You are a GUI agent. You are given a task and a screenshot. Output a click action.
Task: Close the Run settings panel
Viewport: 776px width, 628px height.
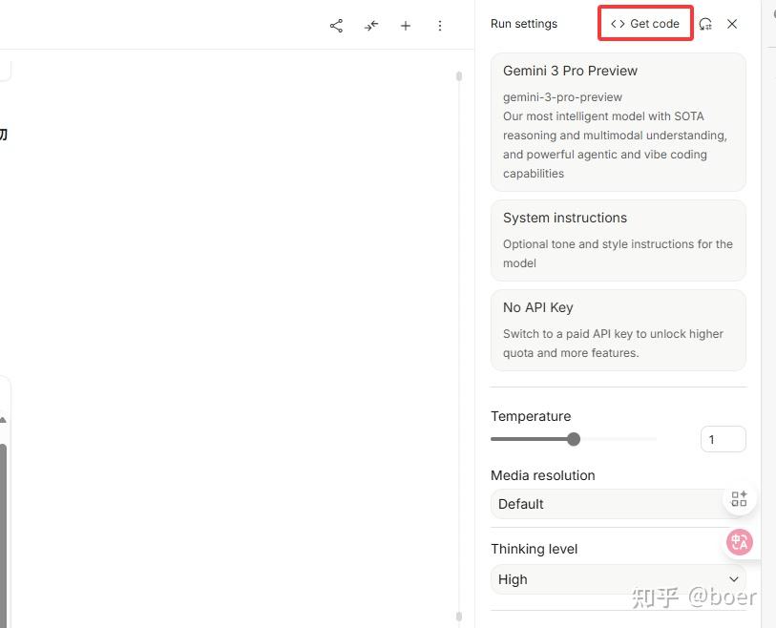pyautogui.click(x=732, y=24)
